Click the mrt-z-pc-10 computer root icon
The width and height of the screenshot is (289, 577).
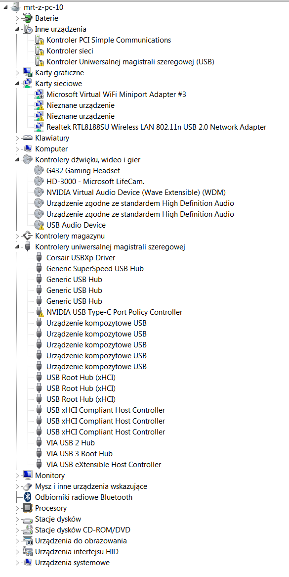click(16, 7)
